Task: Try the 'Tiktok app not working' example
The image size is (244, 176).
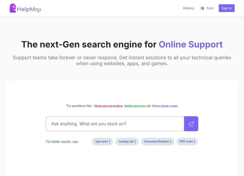Action: (x=108, y=106)
